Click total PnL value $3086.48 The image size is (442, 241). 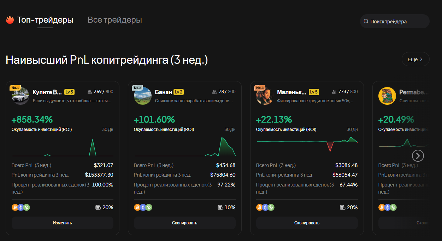coord(346,165)
